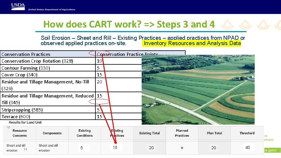Viewport: 281px width, 158px height.
Task: Click the 'Existing Total' column header
Action: tap(150, 133)
